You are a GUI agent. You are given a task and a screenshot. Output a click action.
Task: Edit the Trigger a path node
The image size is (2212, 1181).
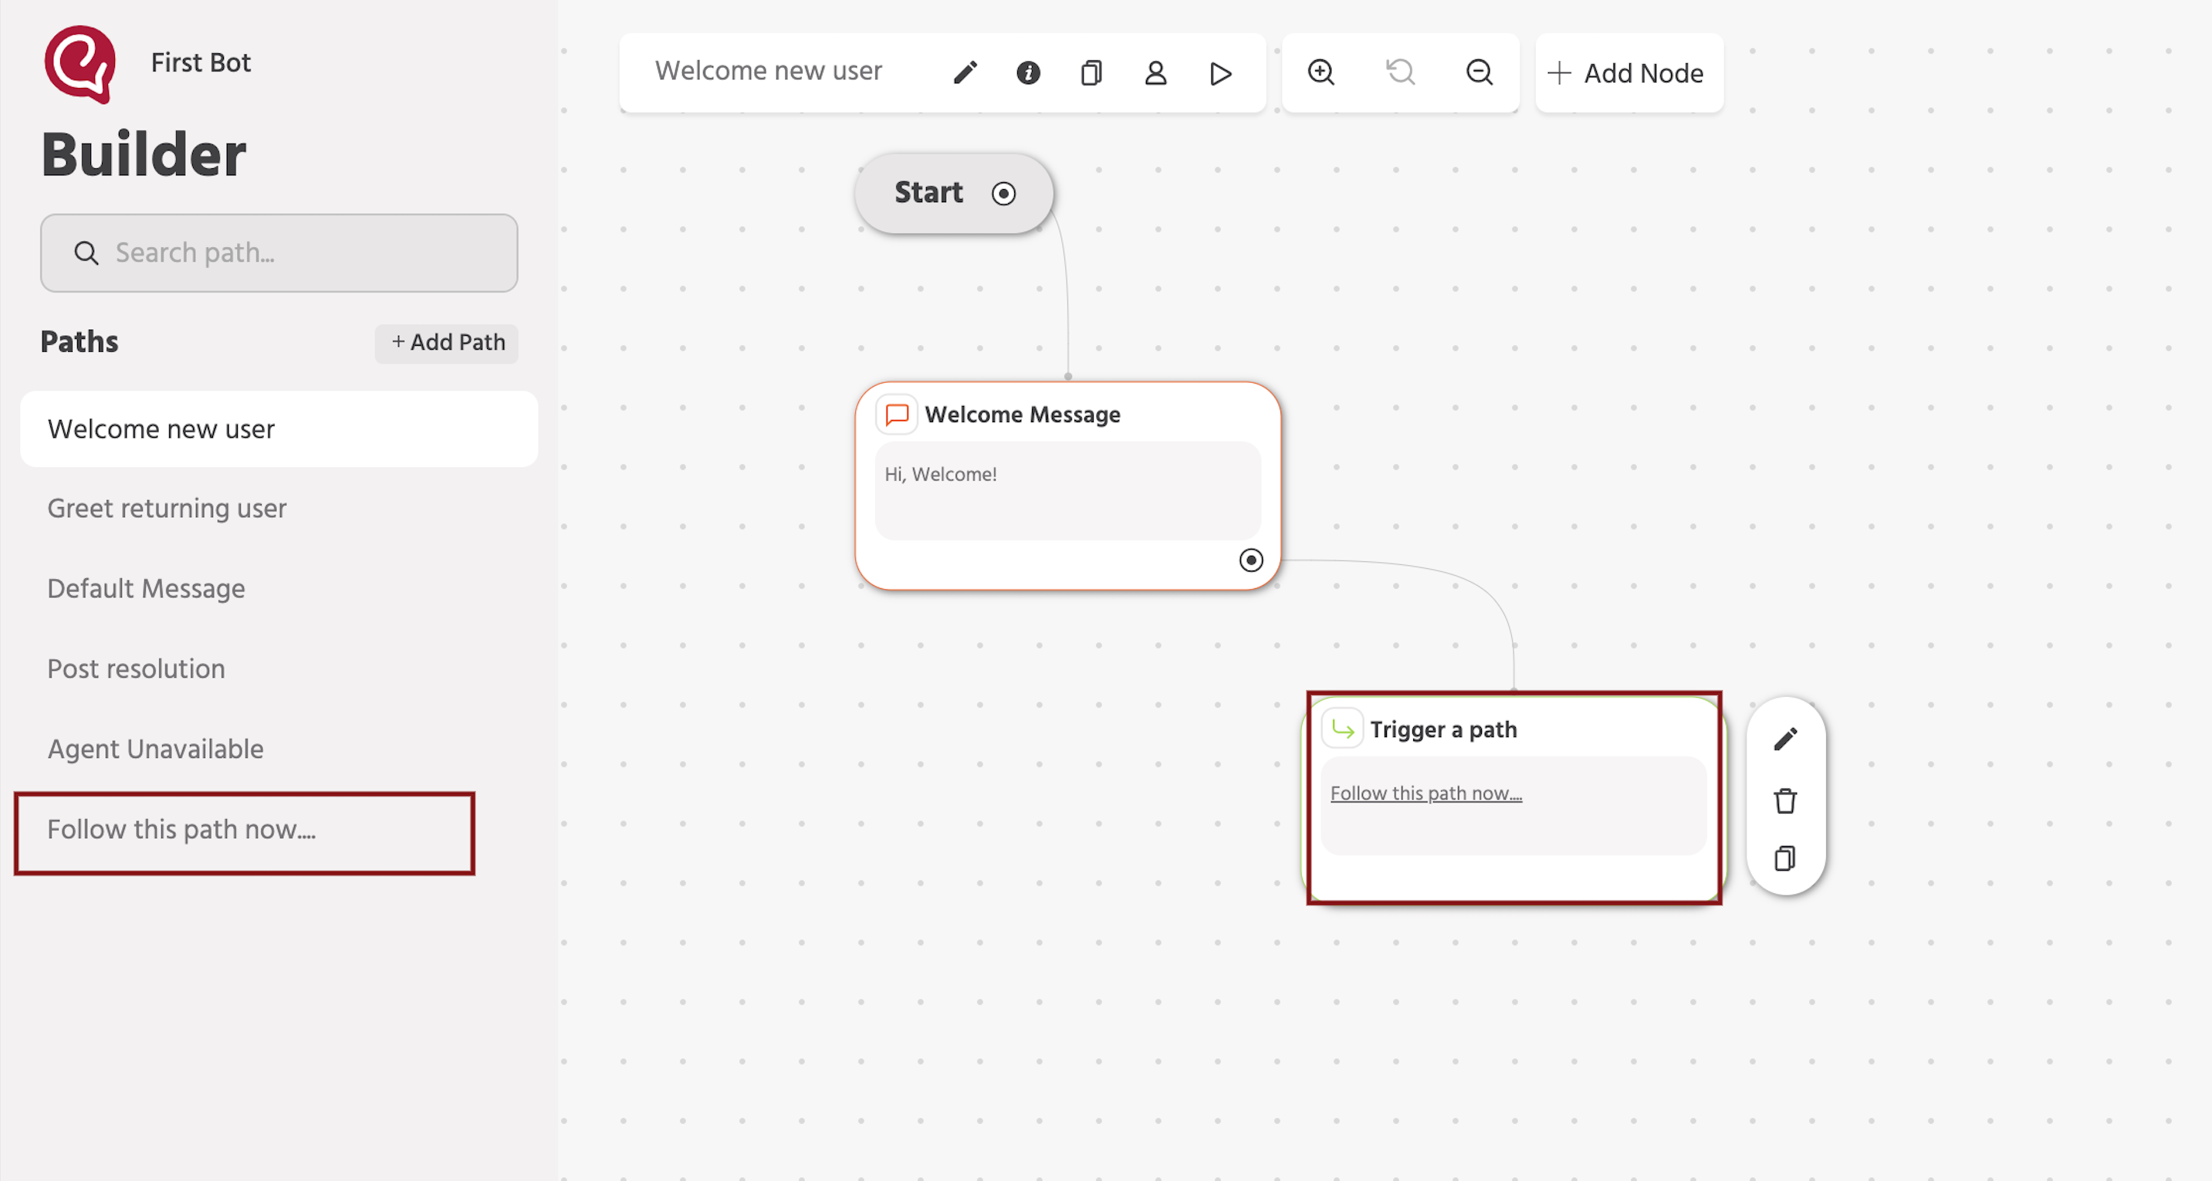pyautogui.click(x=1785, y=739)
